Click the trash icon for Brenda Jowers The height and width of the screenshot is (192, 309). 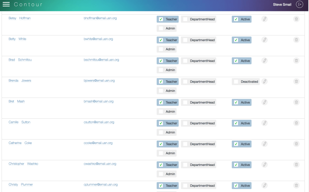coord(296,82)
